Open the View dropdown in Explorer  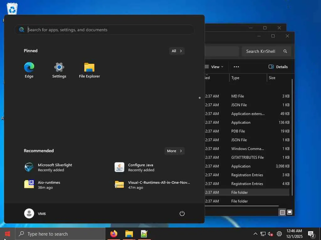(214, 67)
